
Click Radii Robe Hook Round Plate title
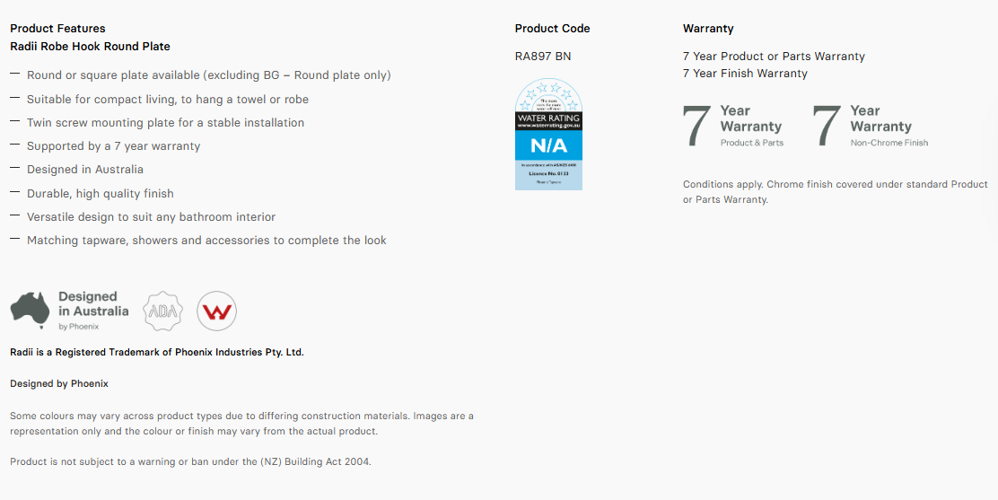pyautogui.click(x=91, y=47)
